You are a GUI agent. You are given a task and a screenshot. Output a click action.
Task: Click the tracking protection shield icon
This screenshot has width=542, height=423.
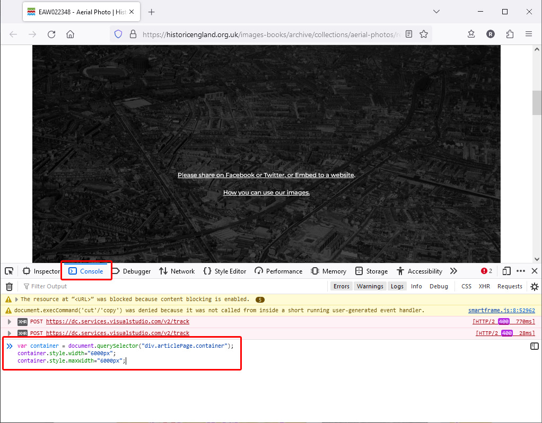click(x=118, y=34)
